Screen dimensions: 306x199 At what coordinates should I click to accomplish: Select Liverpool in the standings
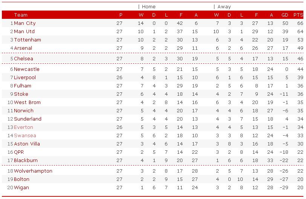25,78
